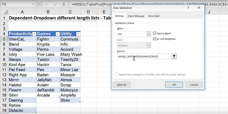
Task: Open the Utility column filter dropdown
Action: pyautogui.click(x=78, y=34)
